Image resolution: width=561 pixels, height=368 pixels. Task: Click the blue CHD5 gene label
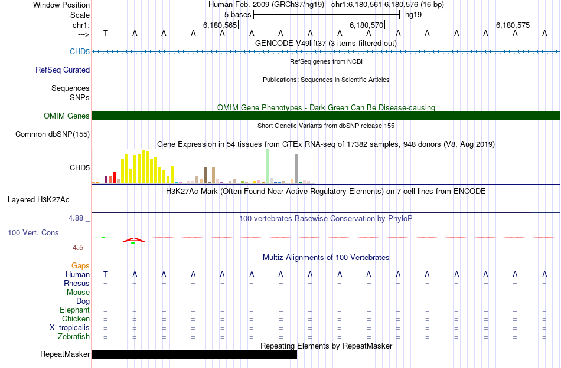pos(80,51)
